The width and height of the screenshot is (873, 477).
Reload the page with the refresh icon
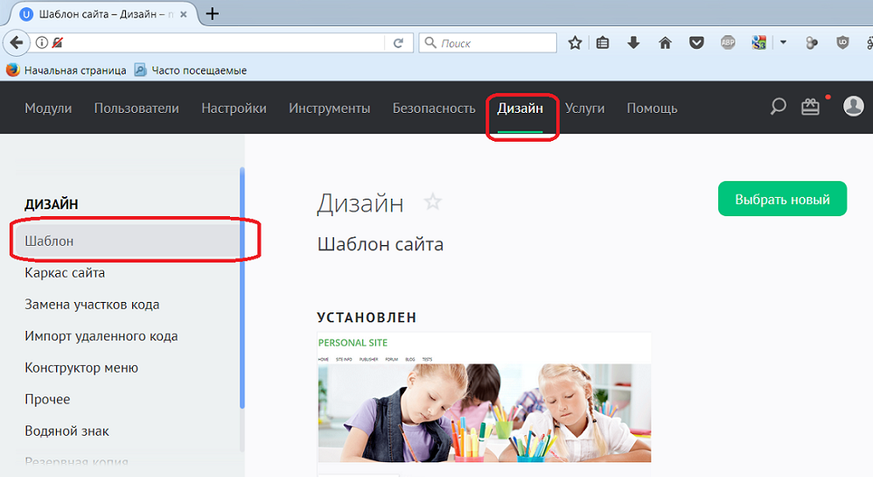[x=398, y=43]
